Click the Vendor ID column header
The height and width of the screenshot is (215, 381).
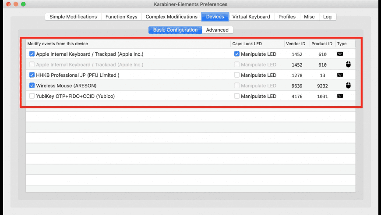tap(296, 43)
